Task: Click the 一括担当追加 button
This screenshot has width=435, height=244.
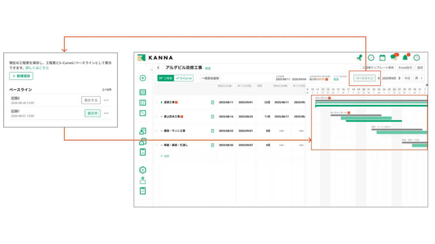Action: point(210,78)
